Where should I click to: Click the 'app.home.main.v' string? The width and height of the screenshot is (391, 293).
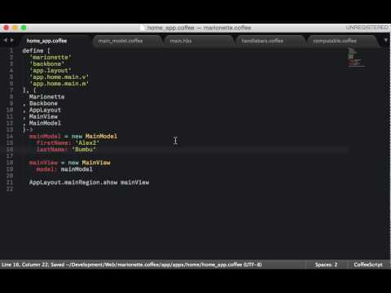[59, 77]
